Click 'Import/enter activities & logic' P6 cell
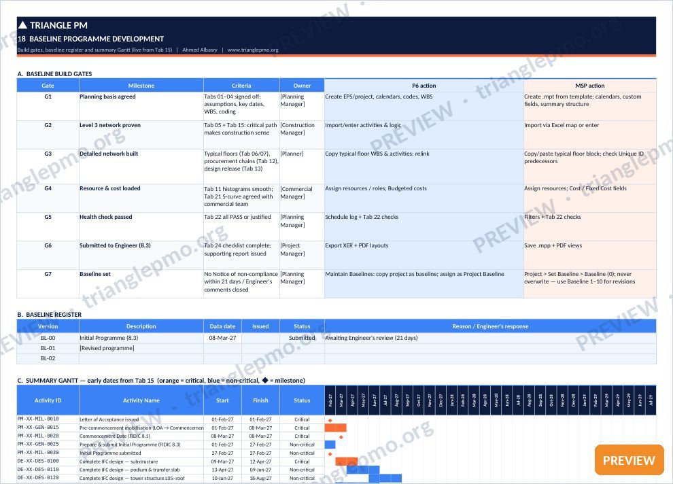The height and width of the screenshot is (484, 673). click(x=424, y=135)
